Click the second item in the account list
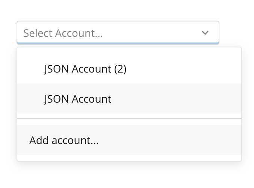Viewport: 254px width, 188px height. tap(78, 99)
